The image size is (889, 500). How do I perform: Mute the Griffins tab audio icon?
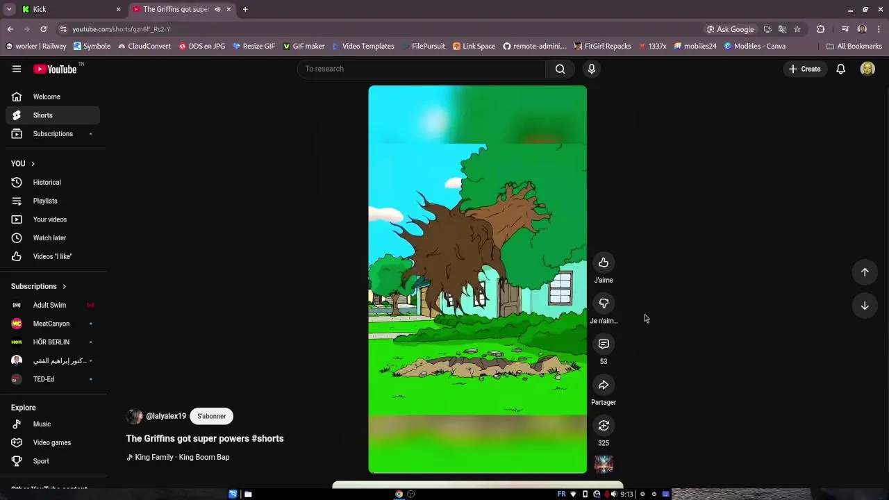(x=217, y=10)
